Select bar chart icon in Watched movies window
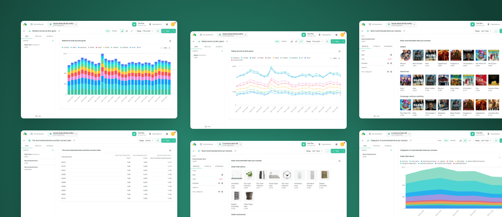Screen dimensions: 502x217 coord(122,31)
